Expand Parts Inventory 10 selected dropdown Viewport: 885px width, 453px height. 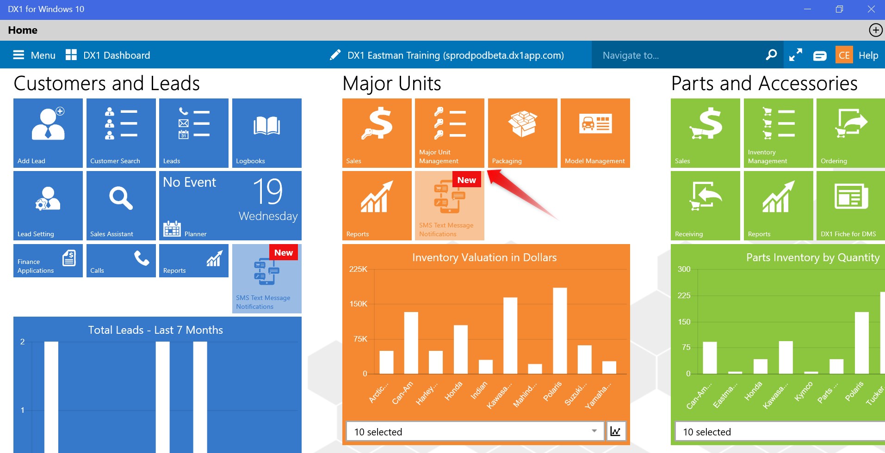point(780,431)
